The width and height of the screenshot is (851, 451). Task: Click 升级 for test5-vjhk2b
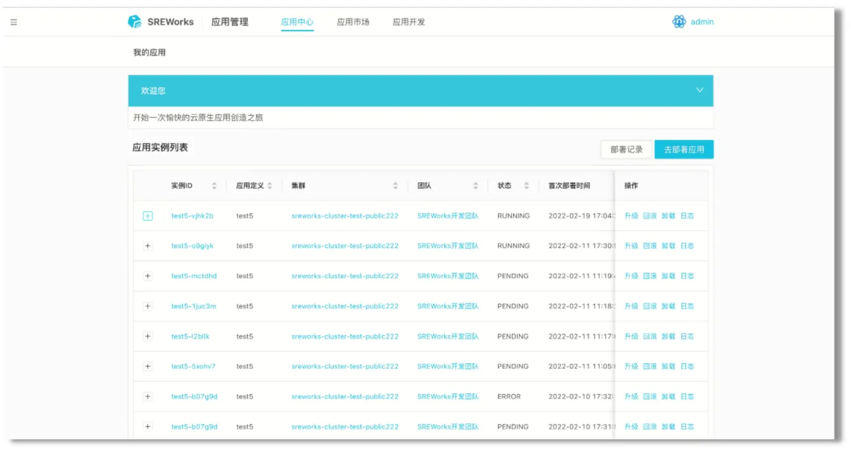(x=631, y=216)
